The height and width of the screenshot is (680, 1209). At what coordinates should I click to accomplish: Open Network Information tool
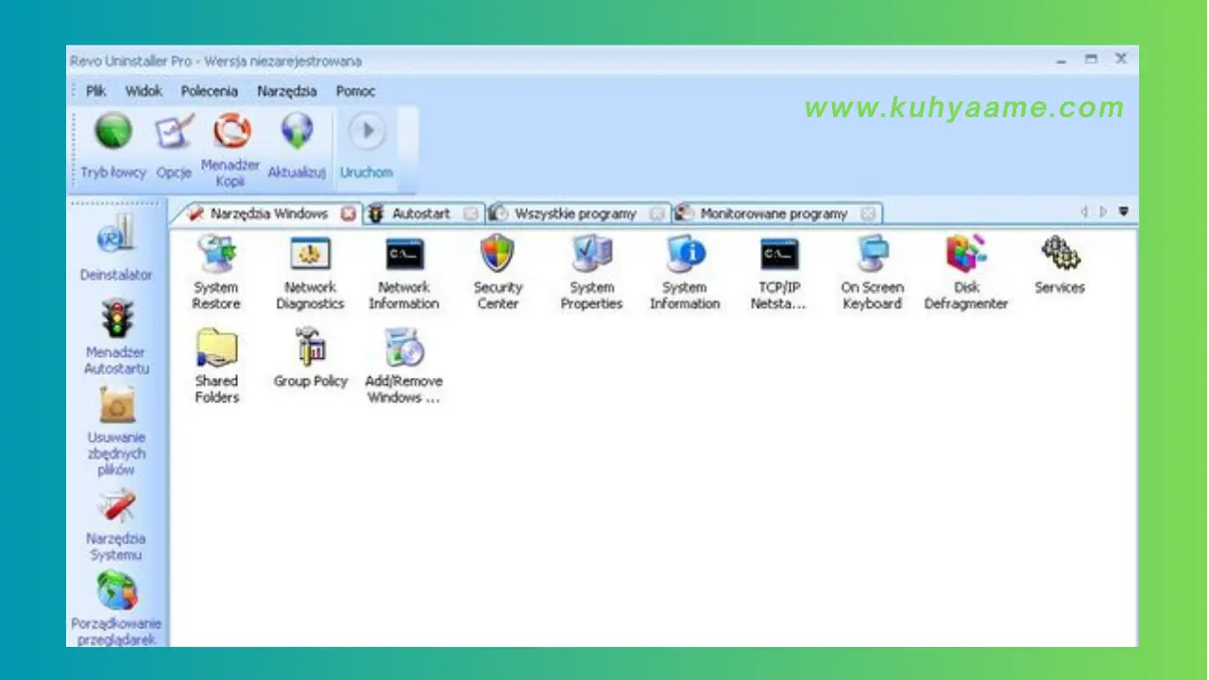[404, 272]
